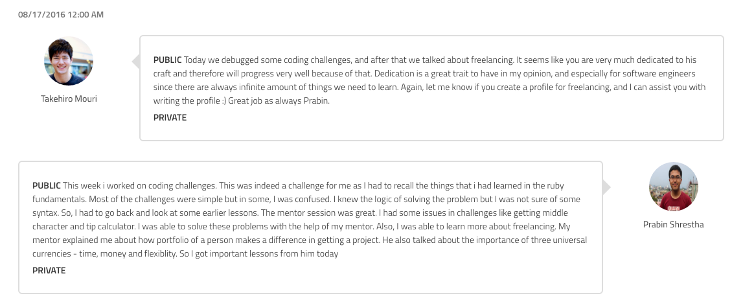Click the PRIVATE label in Prabin's message
This screenshot has height=300, width=743.
tap(49, 271)
